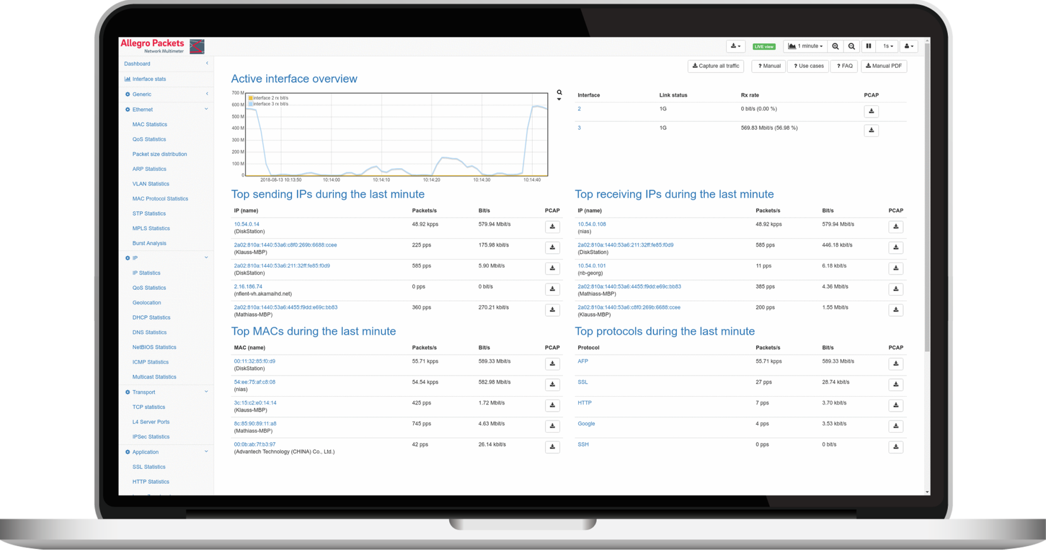
Task: Open the 10.54.0.108 receiving IP link
Action: [591, 224]
